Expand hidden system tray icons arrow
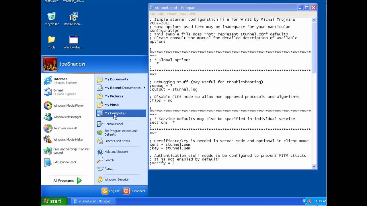This screenshot has width=367, height=206. (304, 201)
